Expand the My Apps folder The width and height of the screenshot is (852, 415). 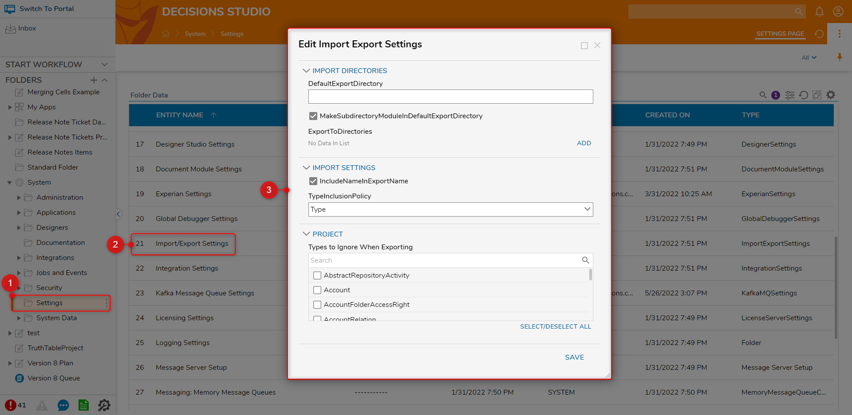click(x=10, y=107)
